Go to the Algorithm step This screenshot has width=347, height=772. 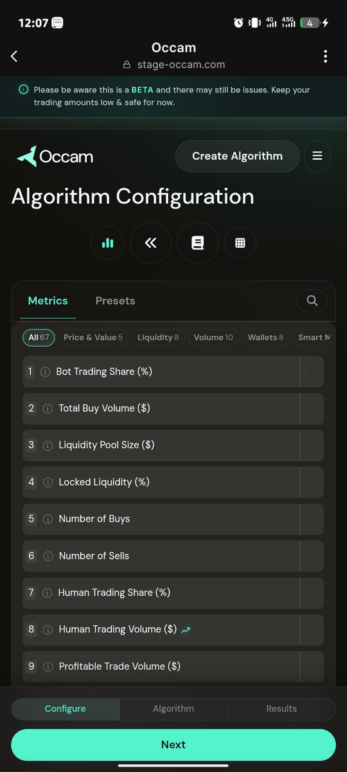(173, 709)
